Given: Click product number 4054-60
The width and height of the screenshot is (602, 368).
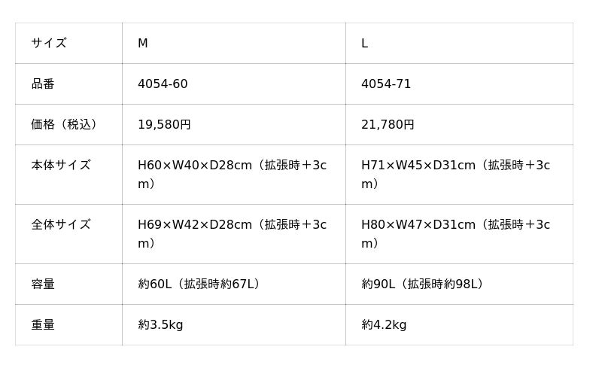Looking at the screenshot, I should (x=163, y=84).
